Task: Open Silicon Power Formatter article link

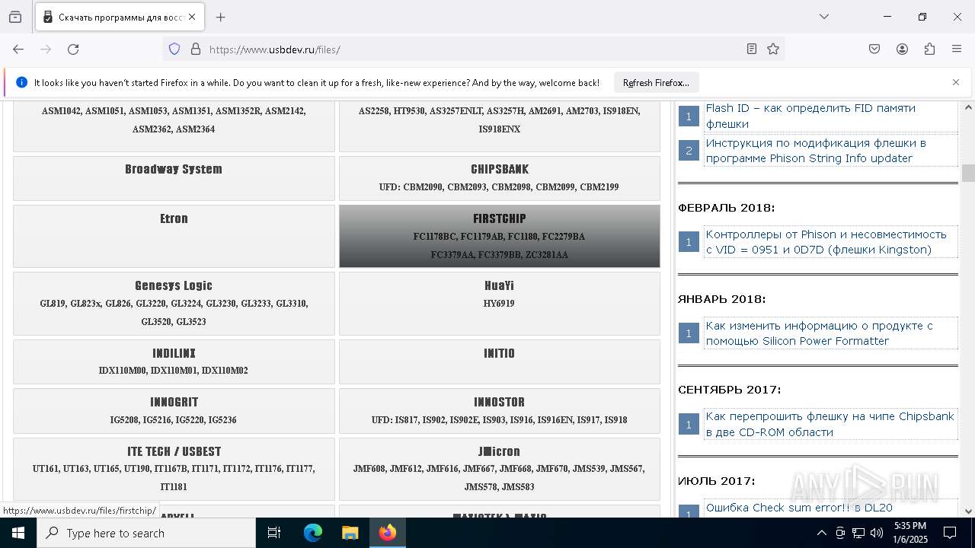Action: (819, 333)
